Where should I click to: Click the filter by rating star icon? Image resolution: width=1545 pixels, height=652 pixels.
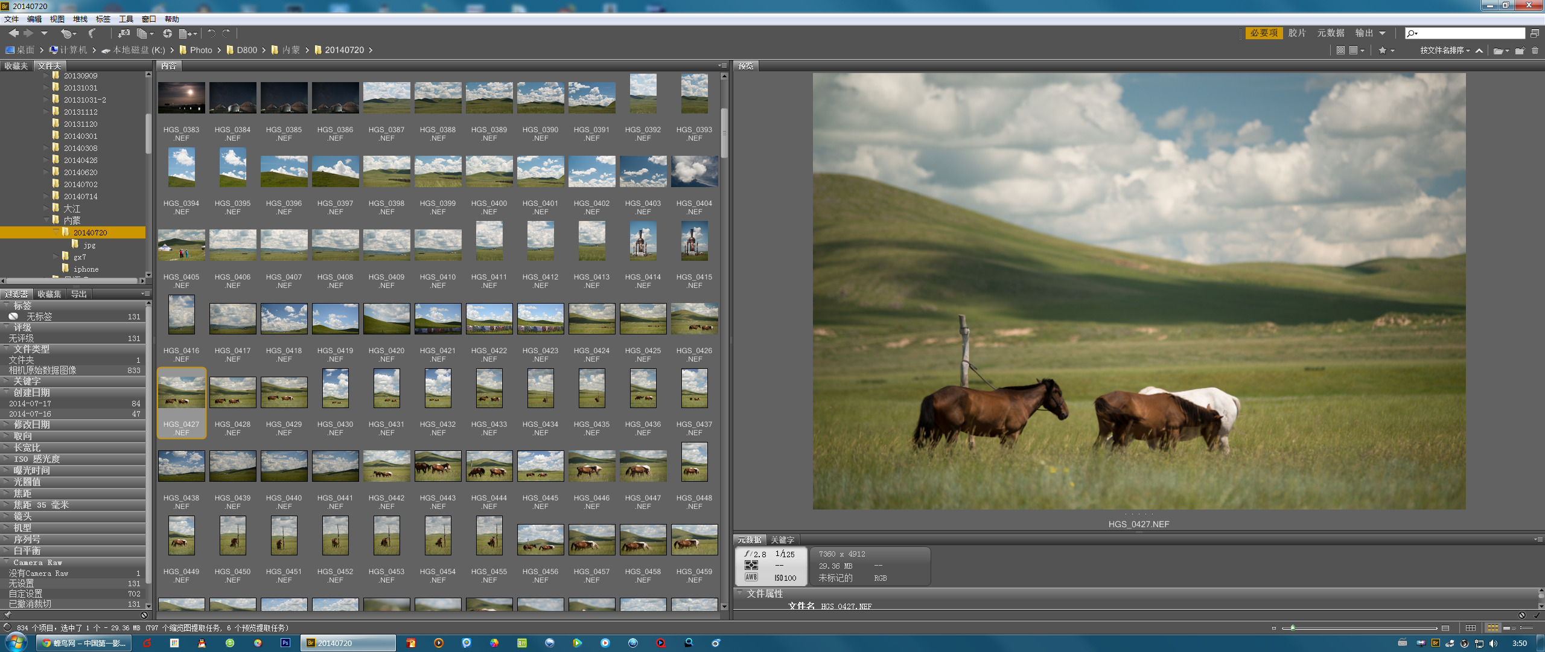point(1382,50)
